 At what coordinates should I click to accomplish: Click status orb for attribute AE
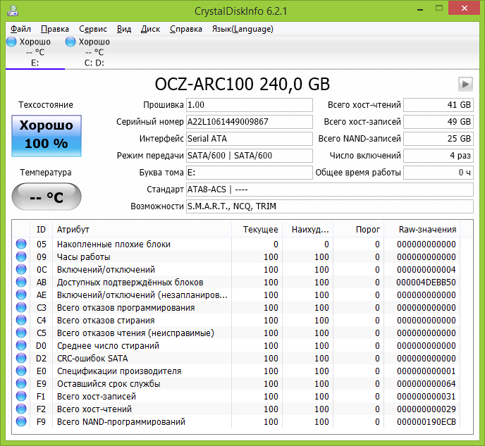click(x=21, y=295)
